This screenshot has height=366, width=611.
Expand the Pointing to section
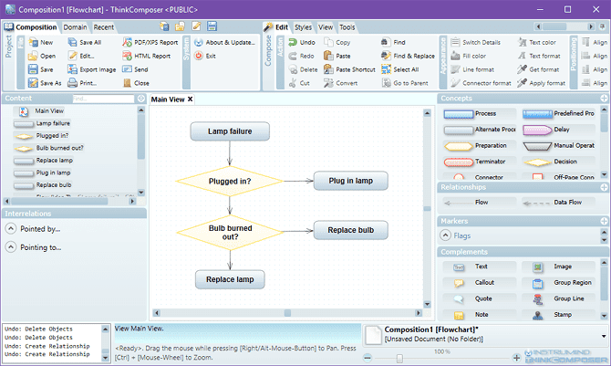point(11,247)
